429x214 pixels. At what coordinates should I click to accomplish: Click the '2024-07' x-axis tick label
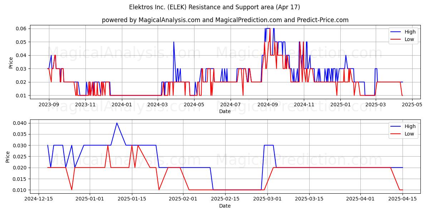point(230,105)
